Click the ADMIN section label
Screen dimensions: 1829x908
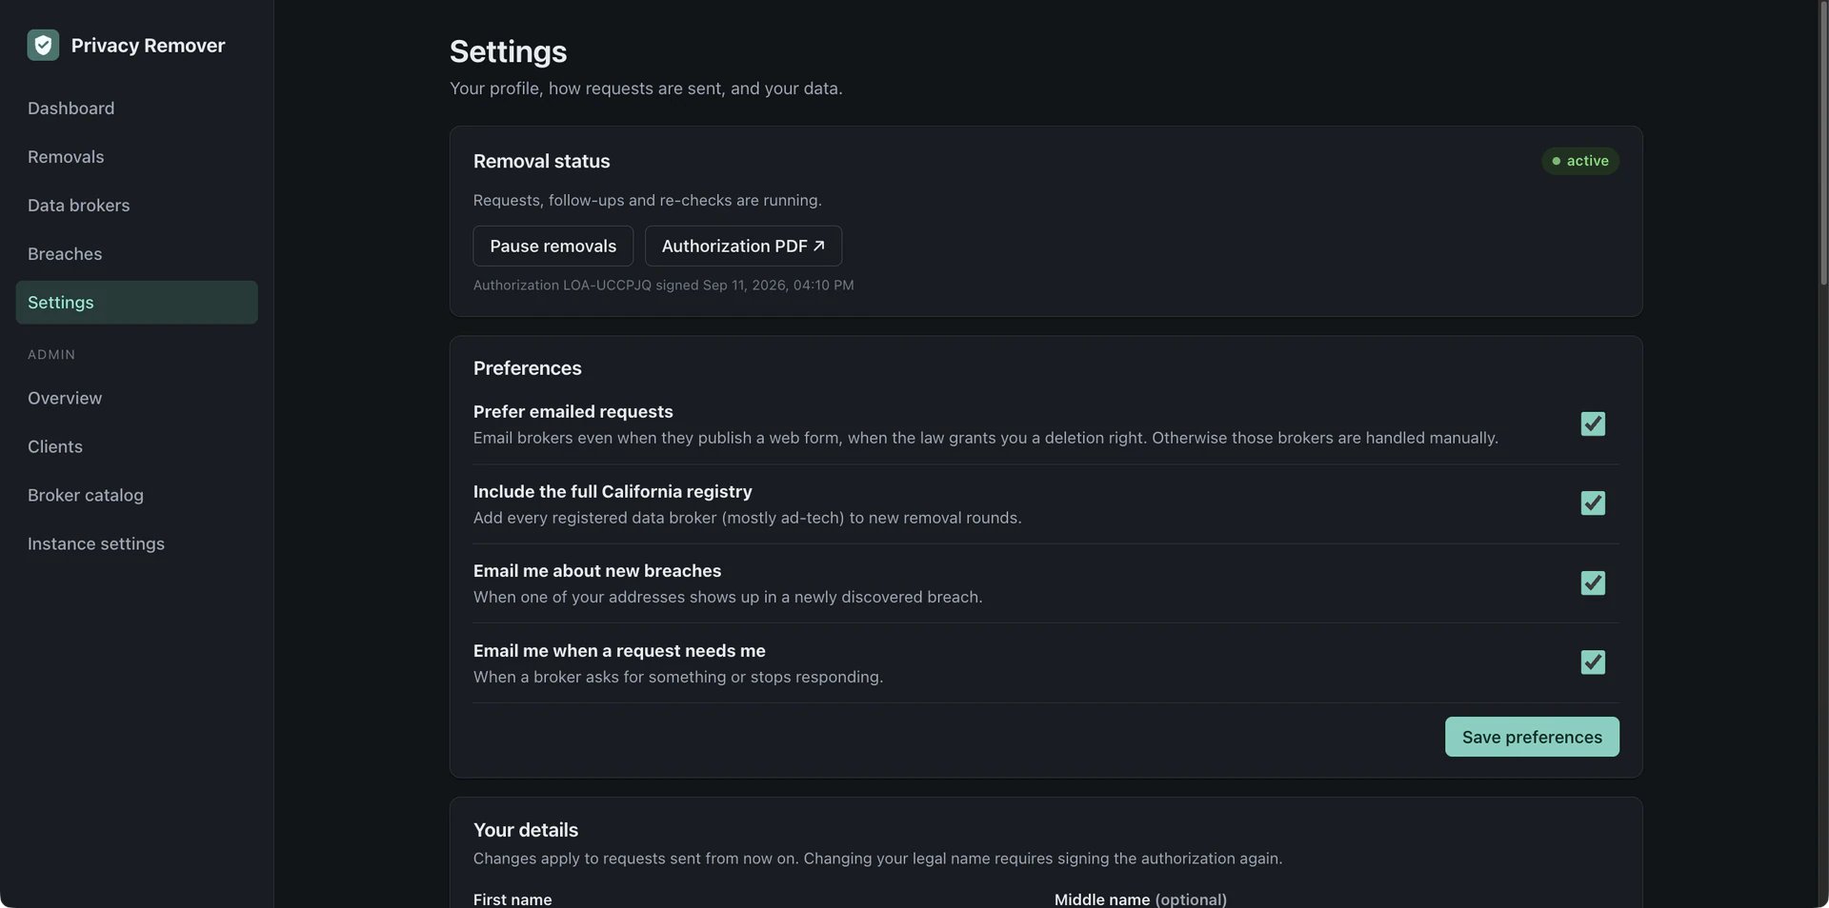[51, 355]
